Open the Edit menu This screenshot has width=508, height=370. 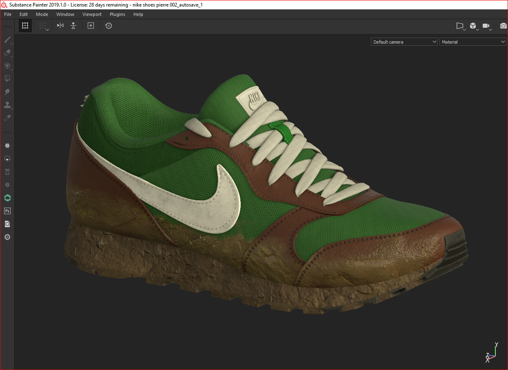(x=24, y=14)
